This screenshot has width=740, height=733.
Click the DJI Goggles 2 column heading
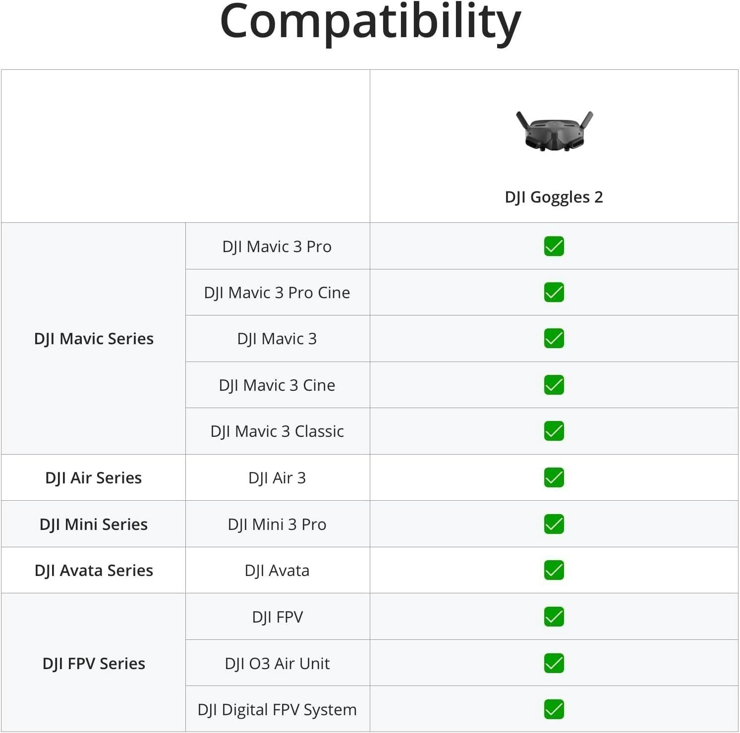(x=554, y=197)
